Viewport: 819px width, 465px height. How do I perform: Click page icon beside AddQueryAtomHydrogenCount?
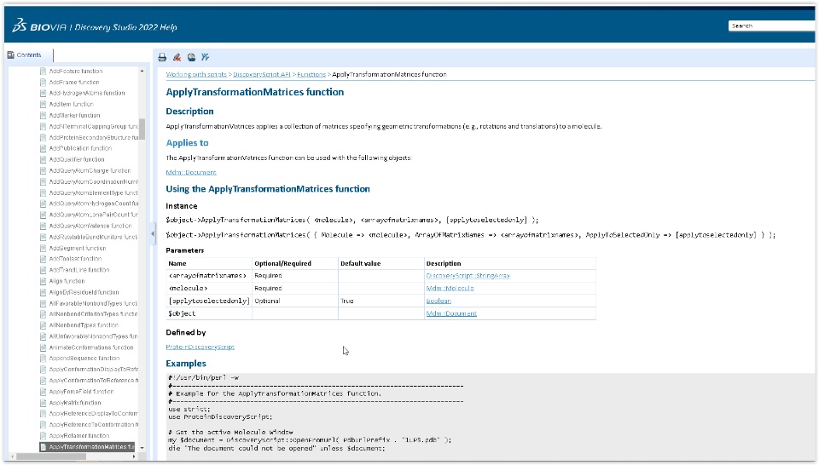click(44, 204)
